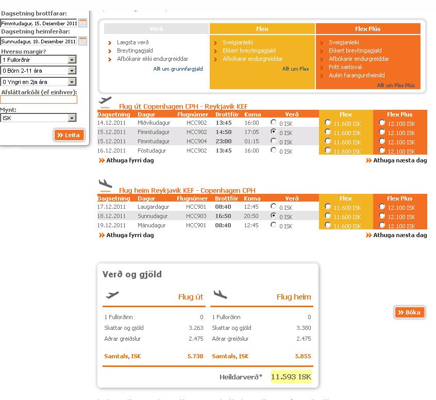The image size is (436, 400).
Task: Open the Yngri en 2ja ára dropdown
Action: [38, 82]
